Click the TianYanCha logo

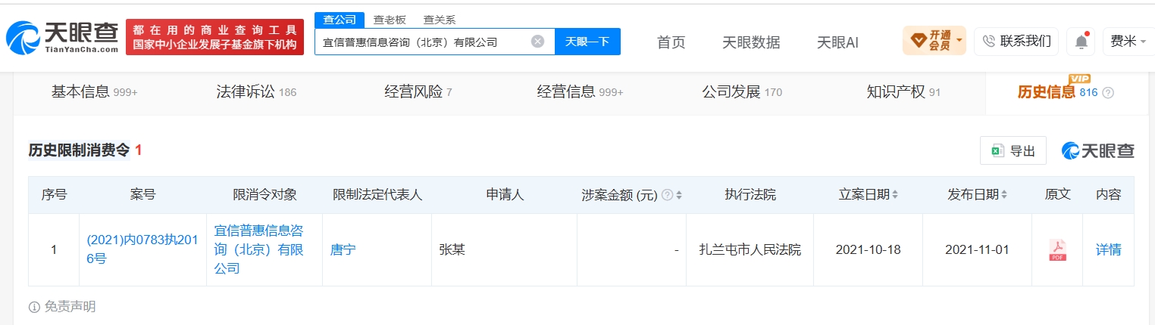[x=62, y=37]
